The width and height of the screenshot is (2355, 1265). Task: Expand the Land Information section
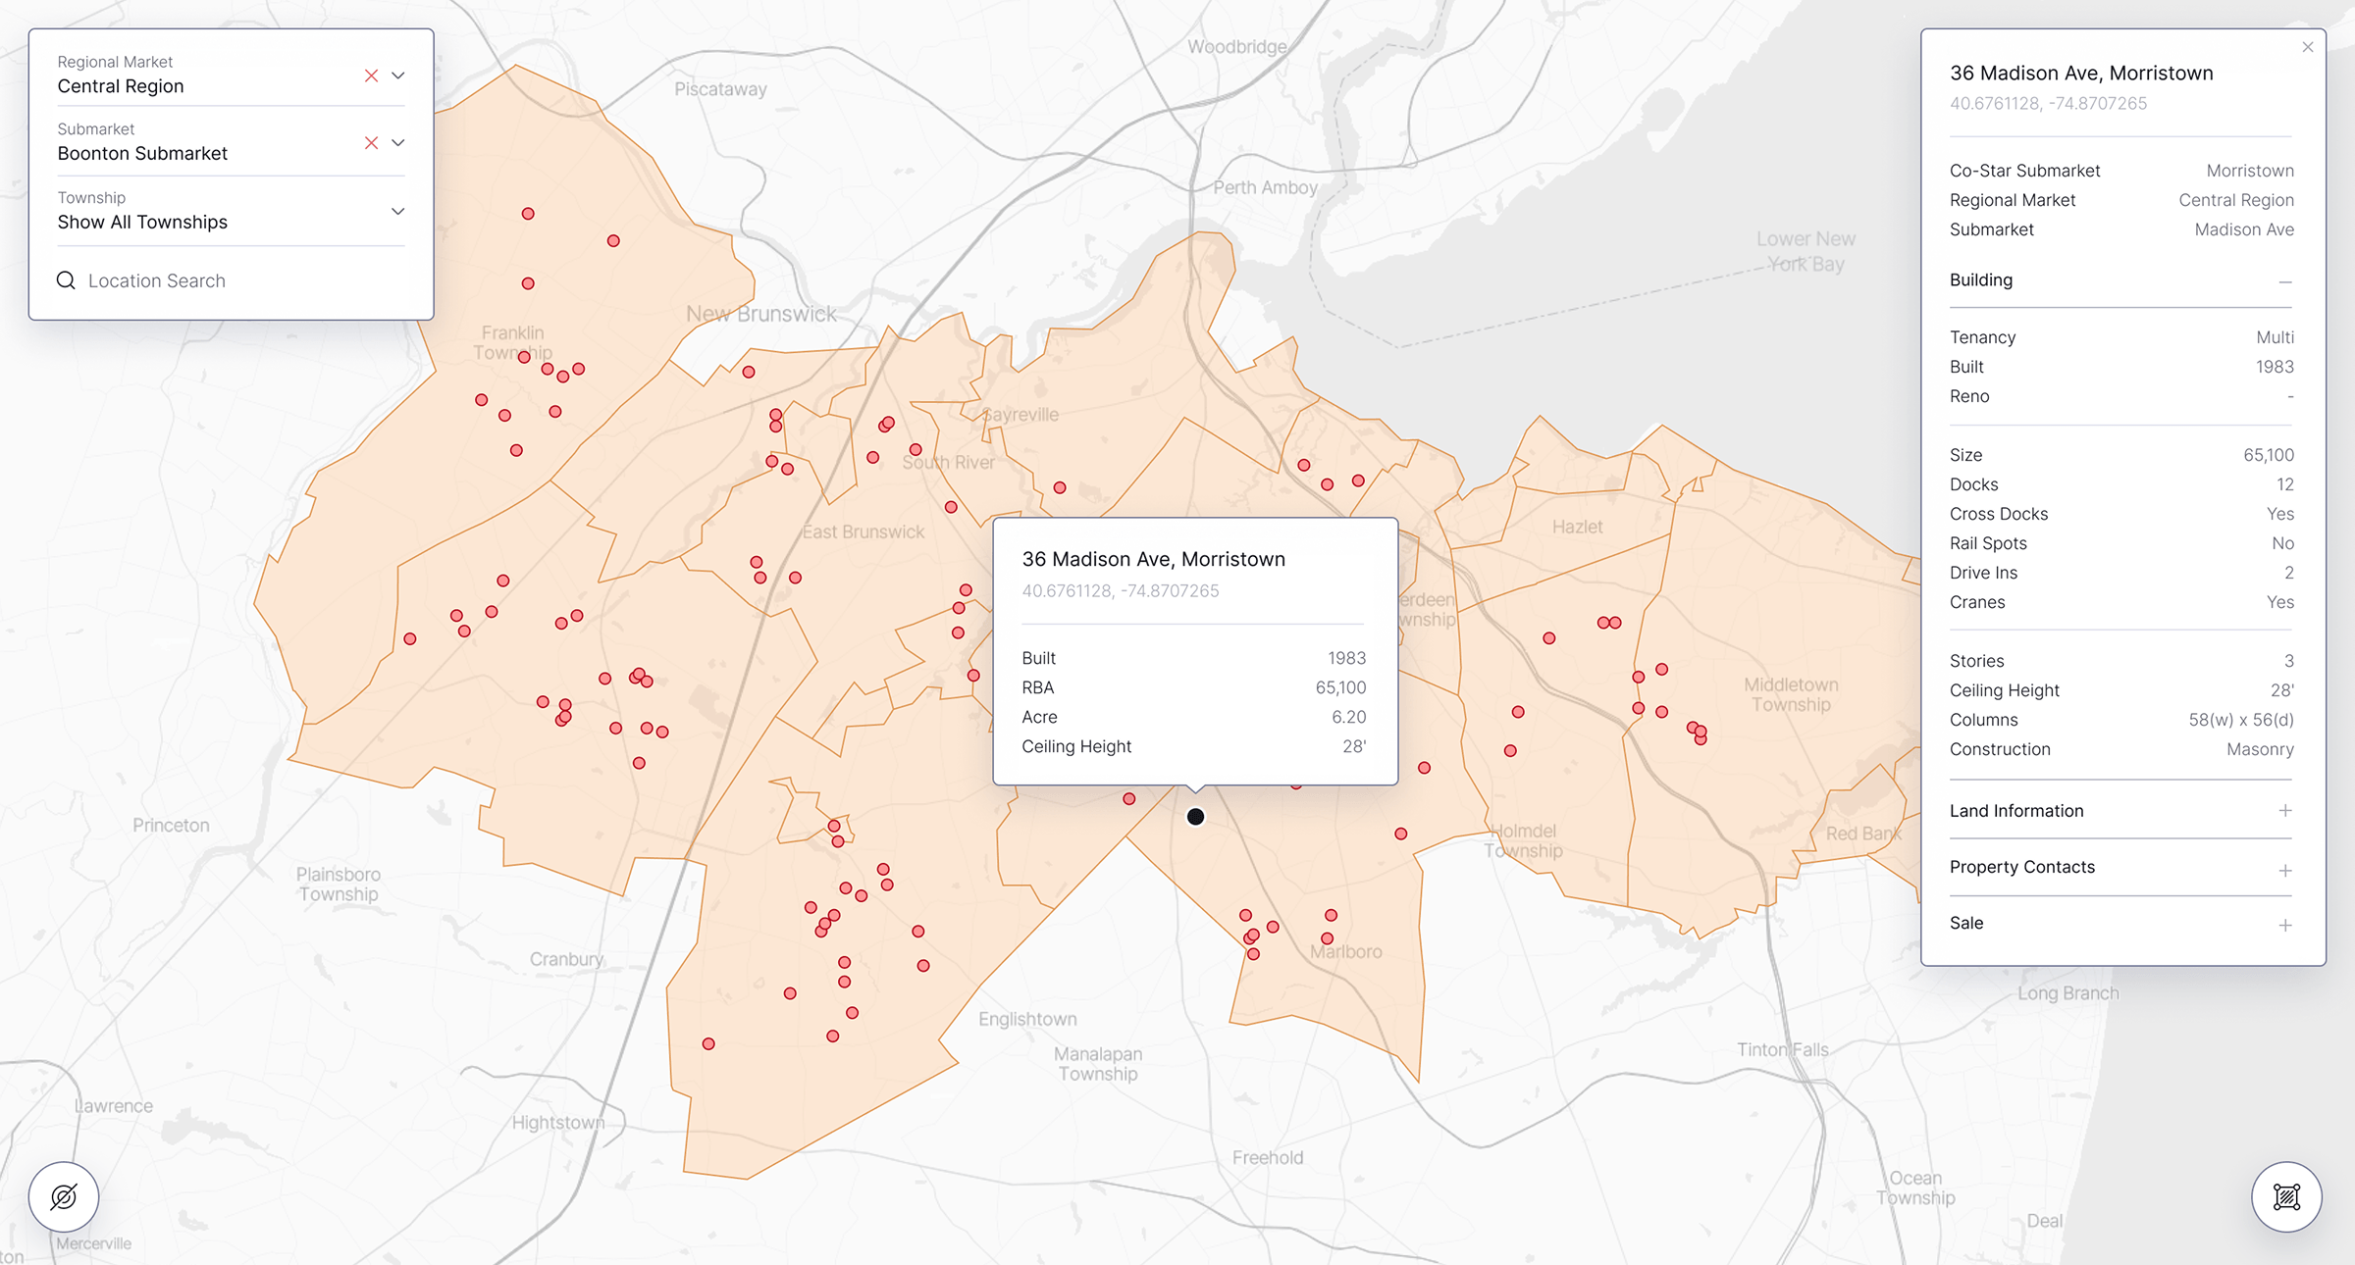click(2285, 811)
